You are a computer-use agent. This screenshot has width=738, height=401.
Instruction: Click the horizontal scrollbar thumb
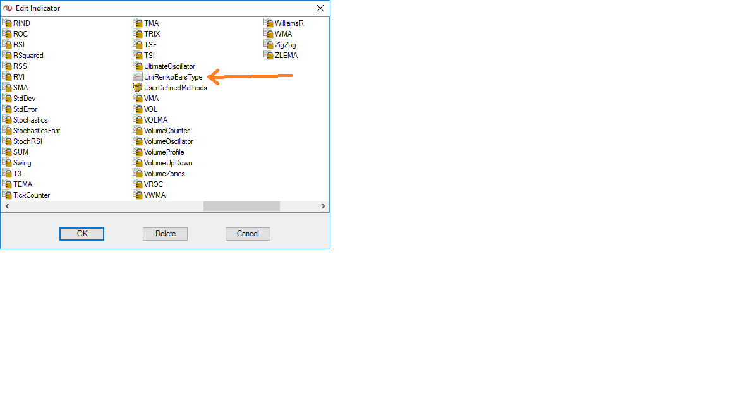click(241, 206)
